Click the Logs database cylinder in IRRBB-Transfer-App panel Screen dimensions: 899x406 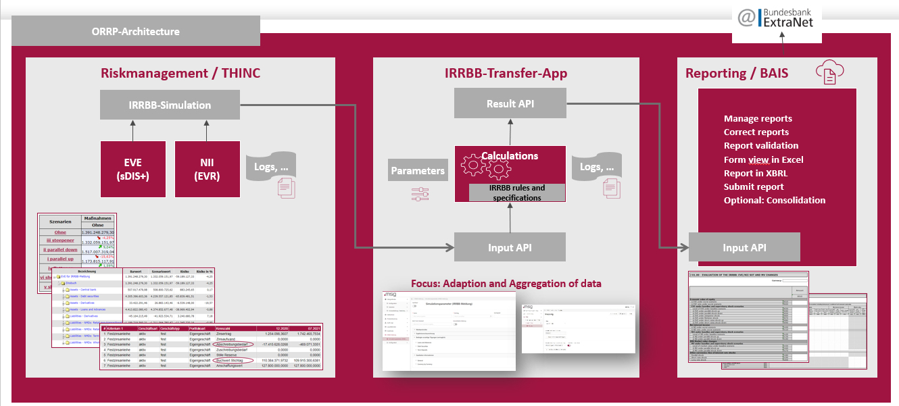tap(598, 167)
